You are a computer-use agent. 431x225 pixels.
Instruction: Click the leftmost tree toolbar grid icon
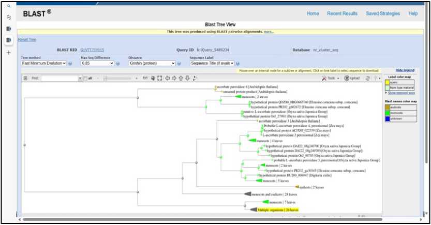click(25, 78)
